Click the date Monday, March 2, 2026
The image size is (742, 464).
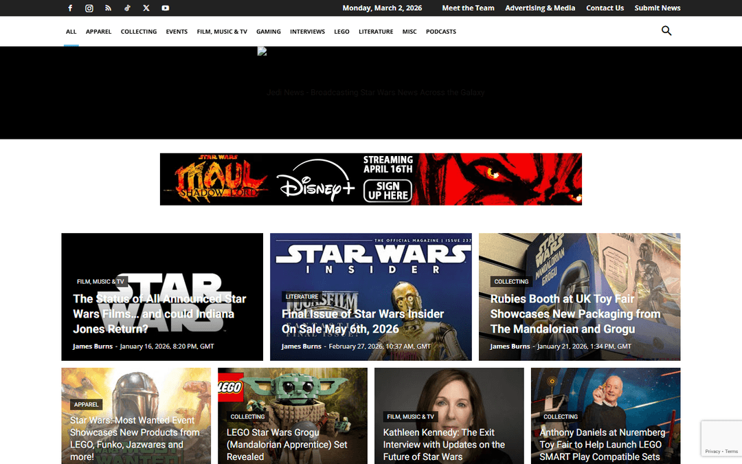[382, 8]
